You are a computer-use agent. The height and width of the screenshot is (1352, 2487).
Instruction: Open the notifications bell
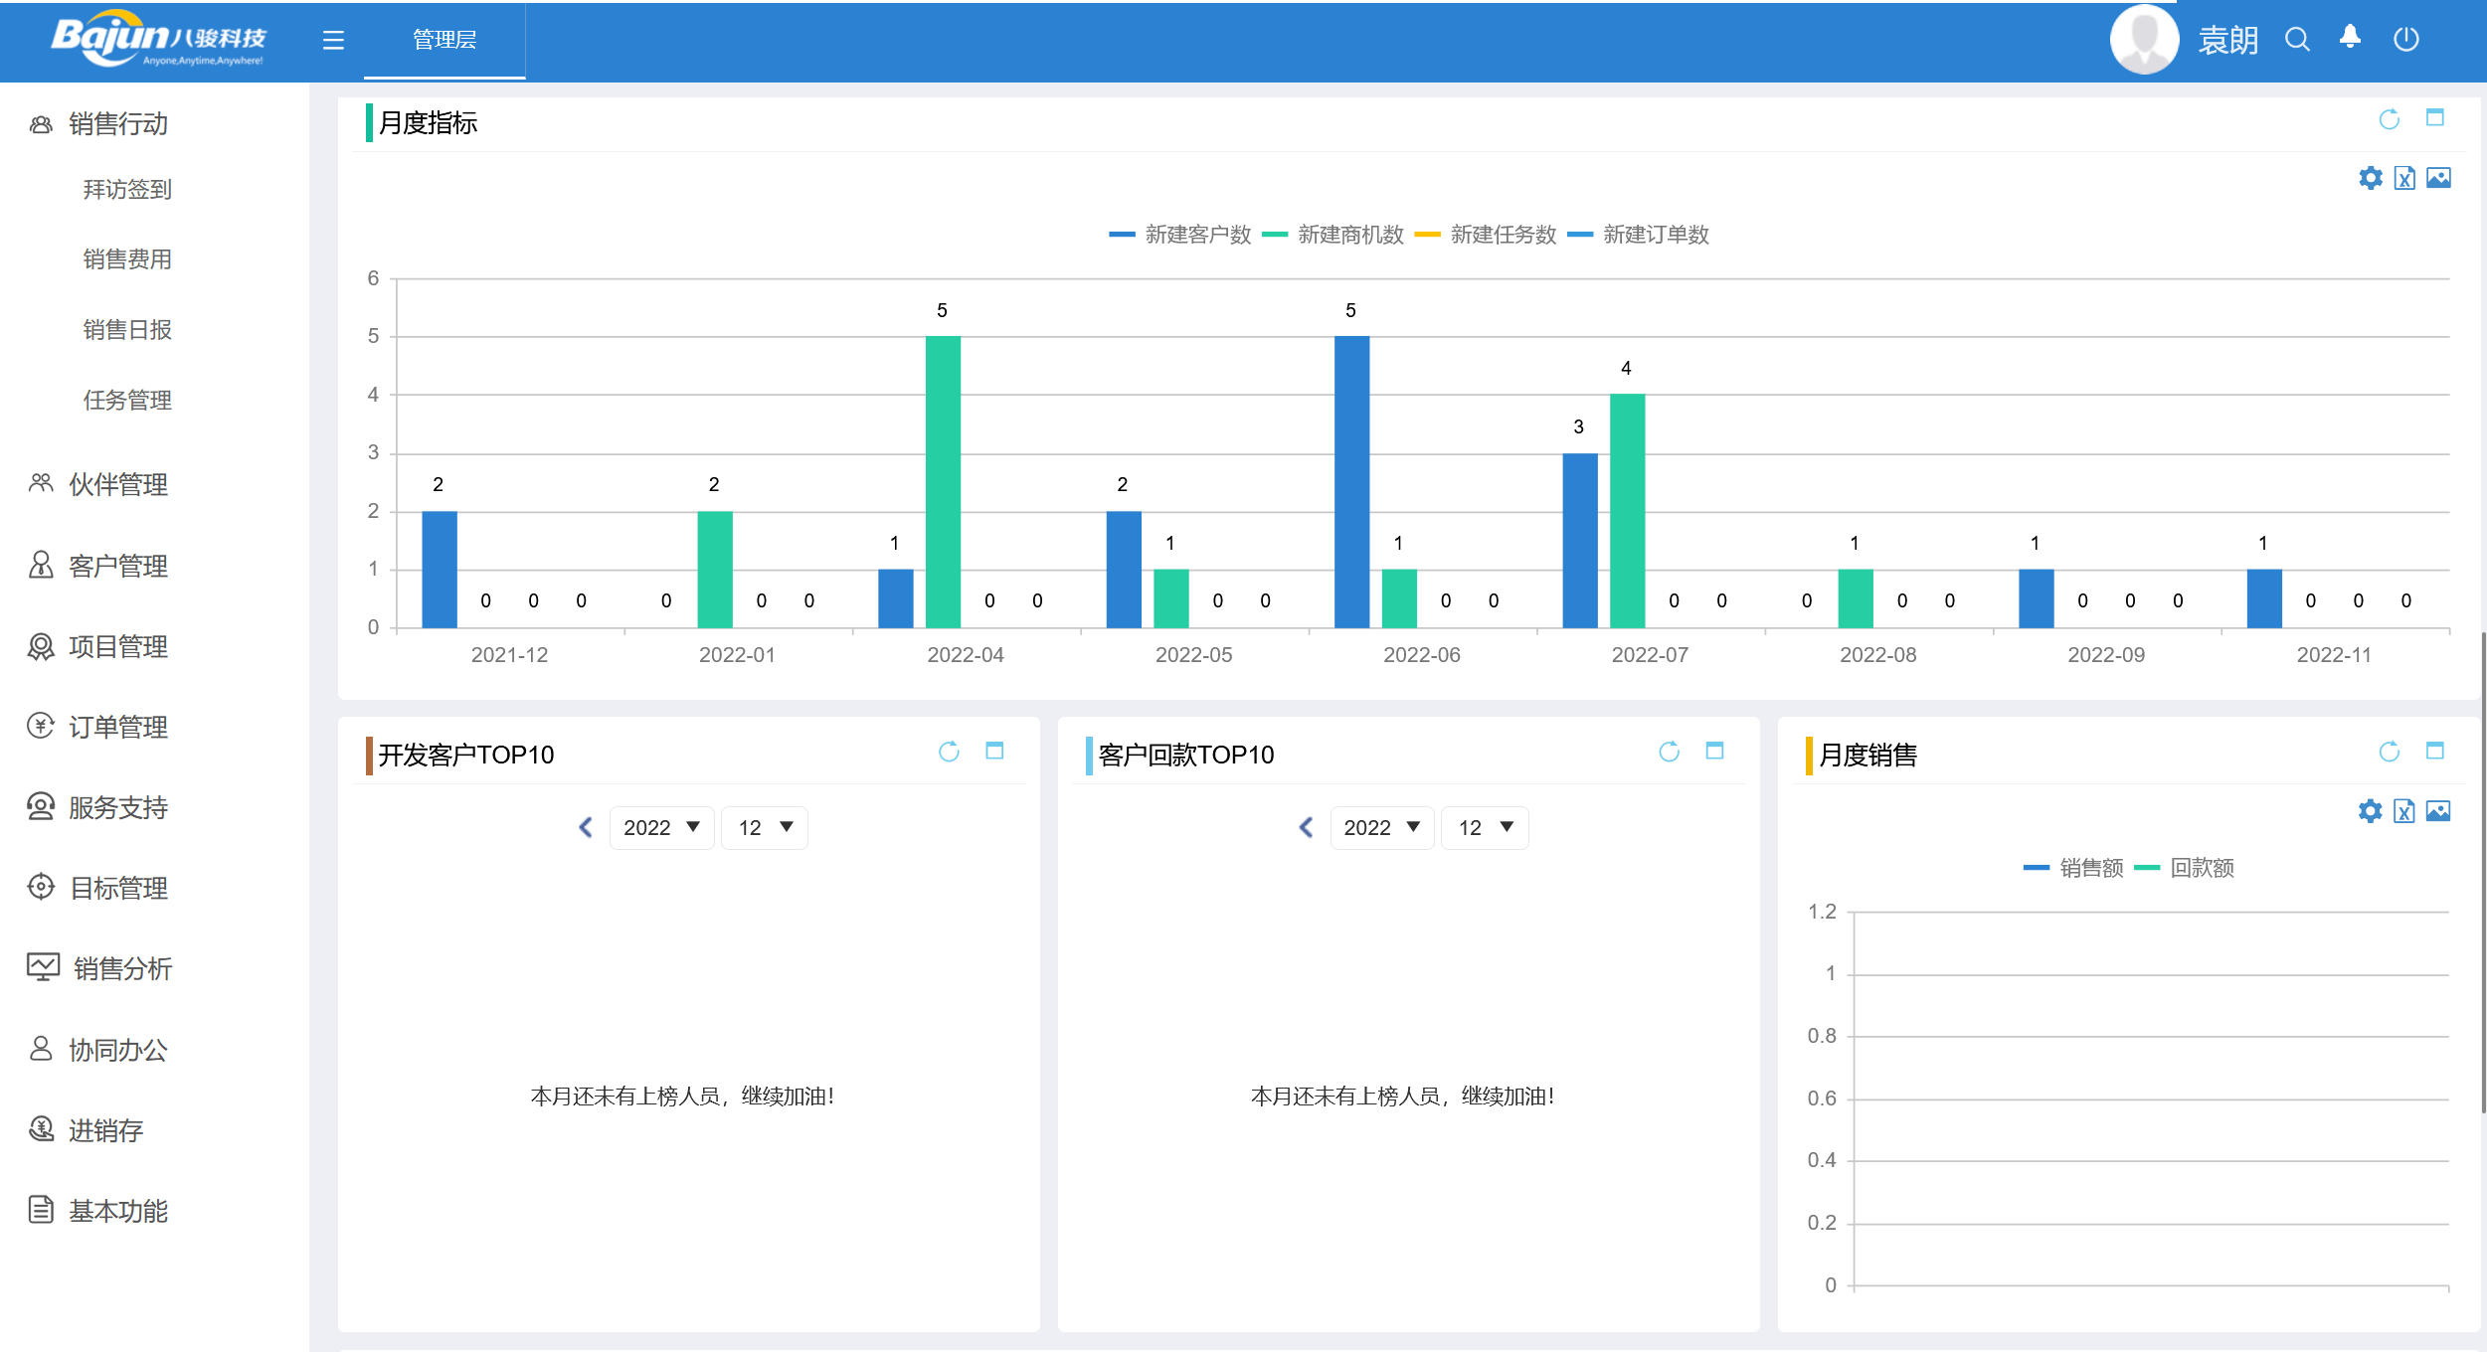pos(2350,38)
